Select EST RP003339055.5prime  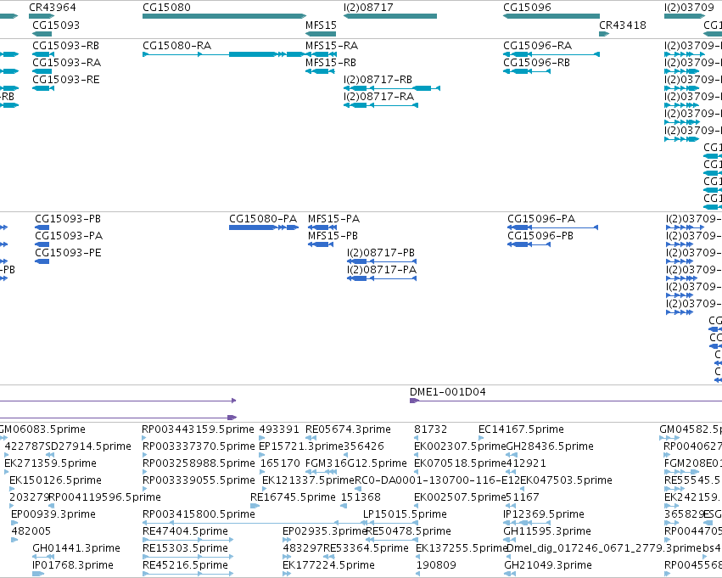tap(199, 480)
